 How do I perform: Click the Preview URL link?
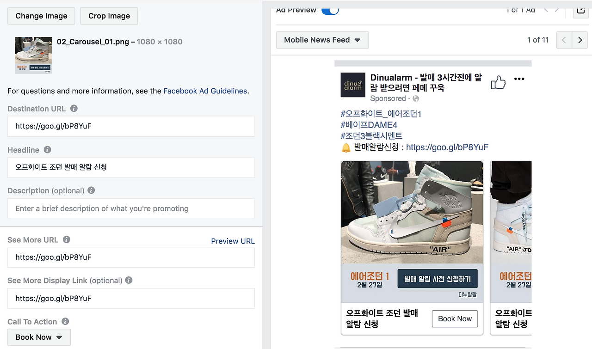click(x=233, y=241)
